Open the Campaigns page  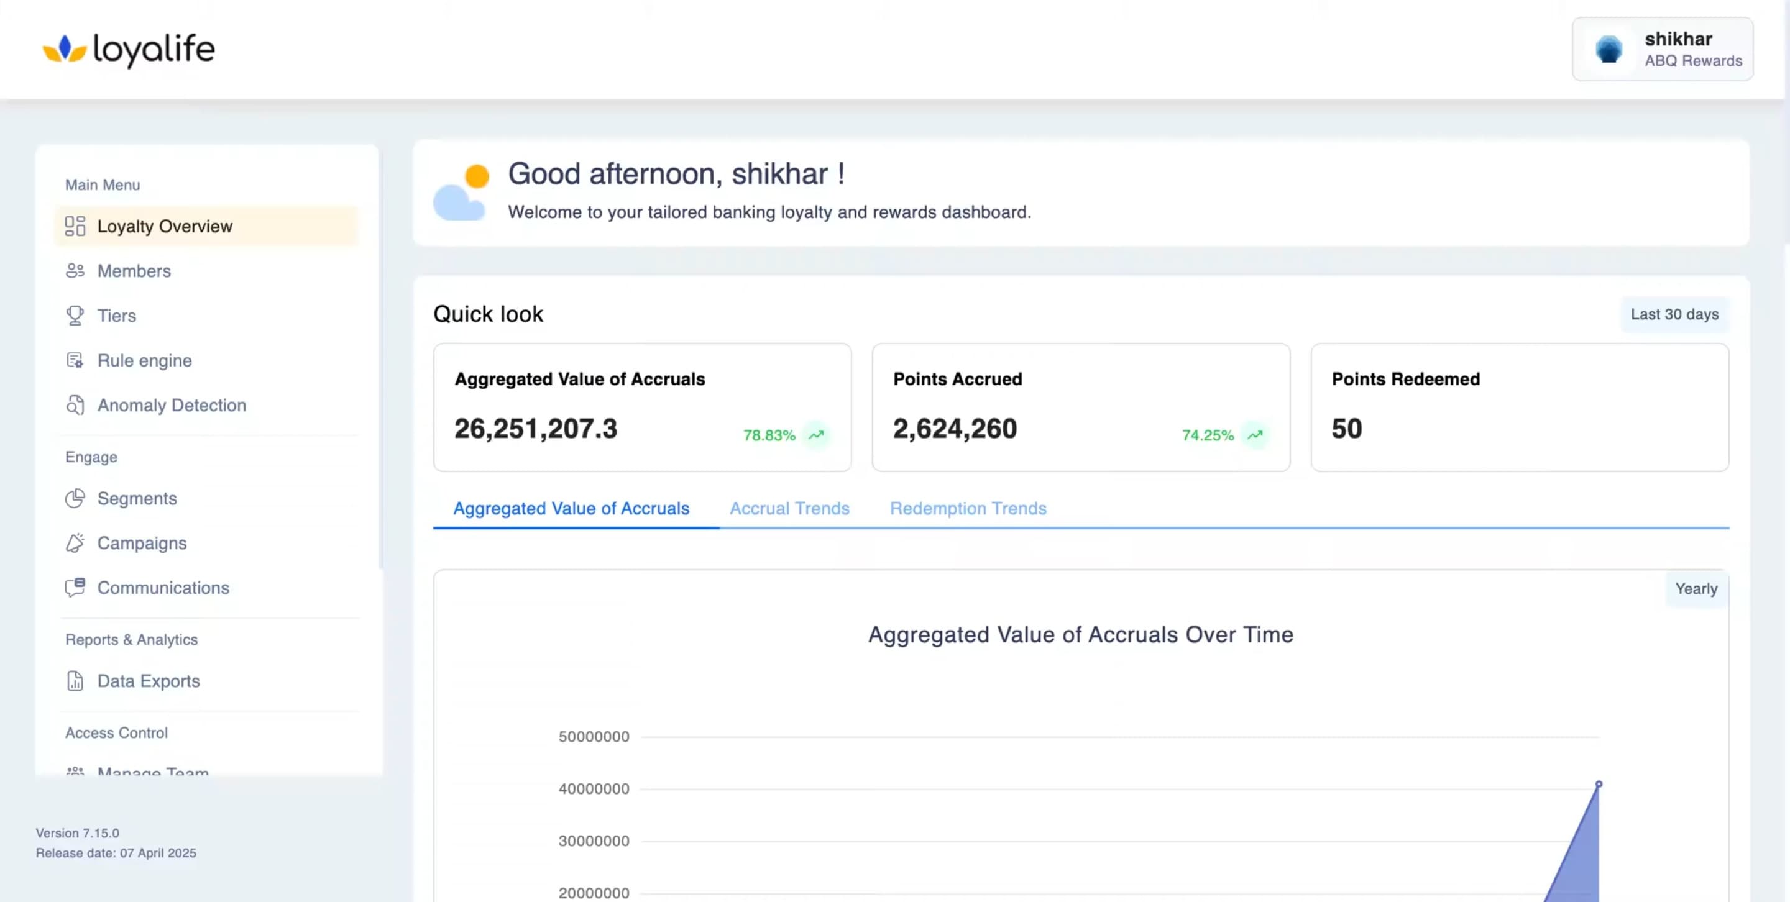[206, 543]
